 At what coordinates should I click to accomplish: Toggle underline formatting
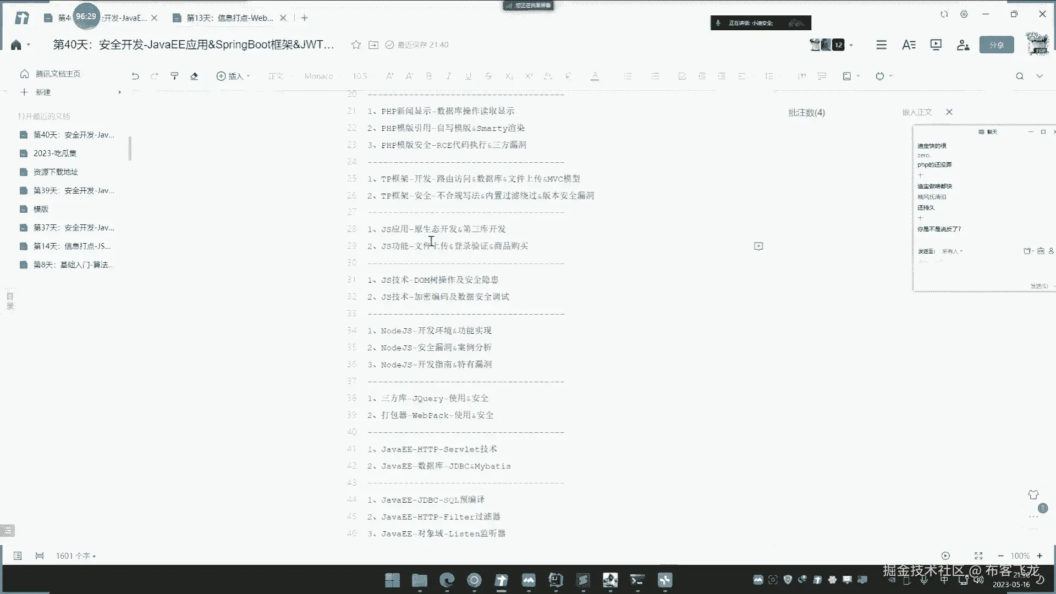(468, 76)
